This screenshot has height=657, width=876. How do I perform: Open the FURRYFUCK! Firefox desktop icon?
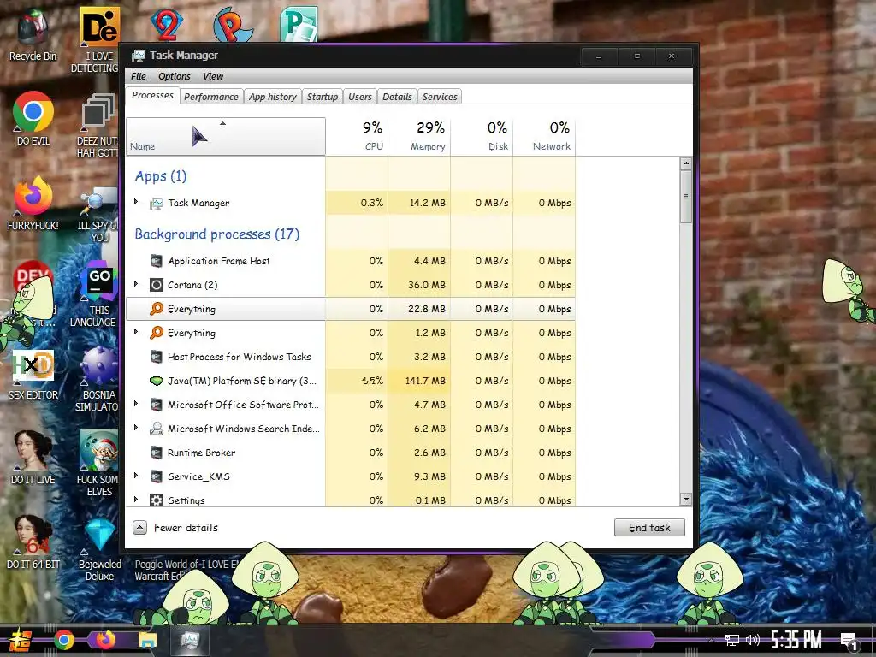tap(33, 204)
